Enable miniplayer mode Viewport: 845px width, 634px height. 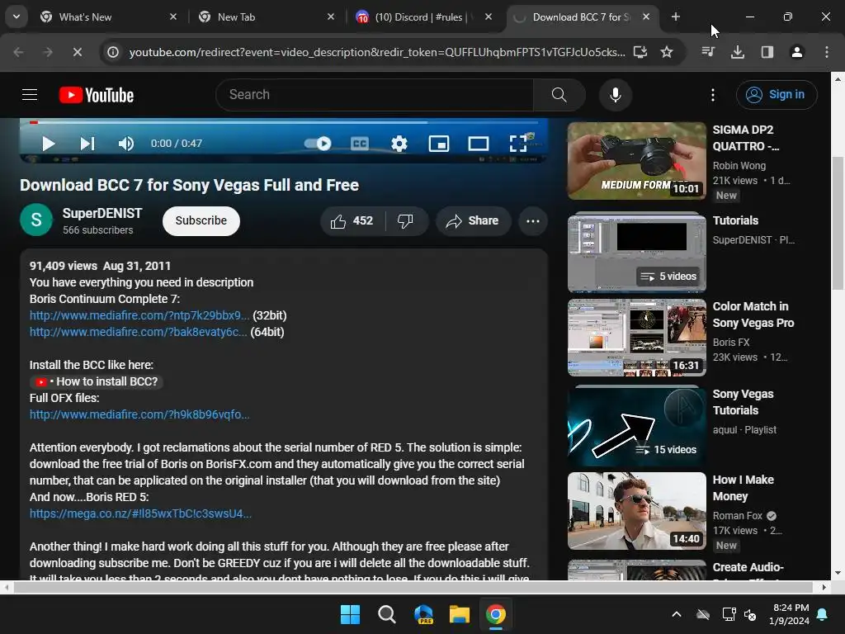439,144
